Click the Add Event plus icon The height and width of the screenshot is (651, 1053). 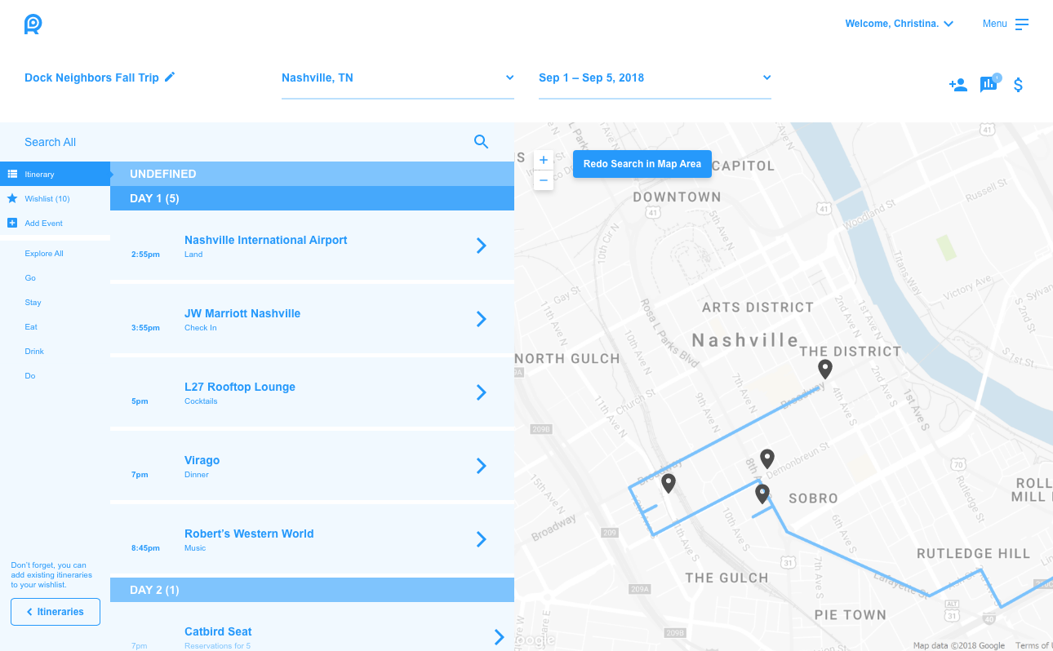(x=12, y=223)
